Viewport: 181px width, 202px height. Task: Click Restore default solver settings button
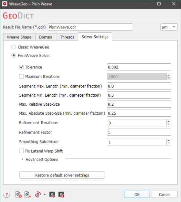(x=62, y=175)
